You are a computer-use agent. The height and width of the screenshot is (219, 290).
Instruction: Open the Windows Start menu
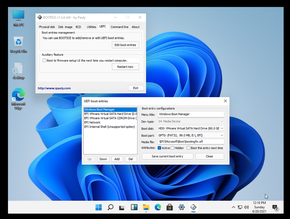pos(99,207)
